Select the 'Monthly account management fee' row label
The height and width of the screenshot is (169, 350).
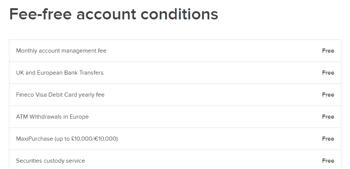[61, 51]
